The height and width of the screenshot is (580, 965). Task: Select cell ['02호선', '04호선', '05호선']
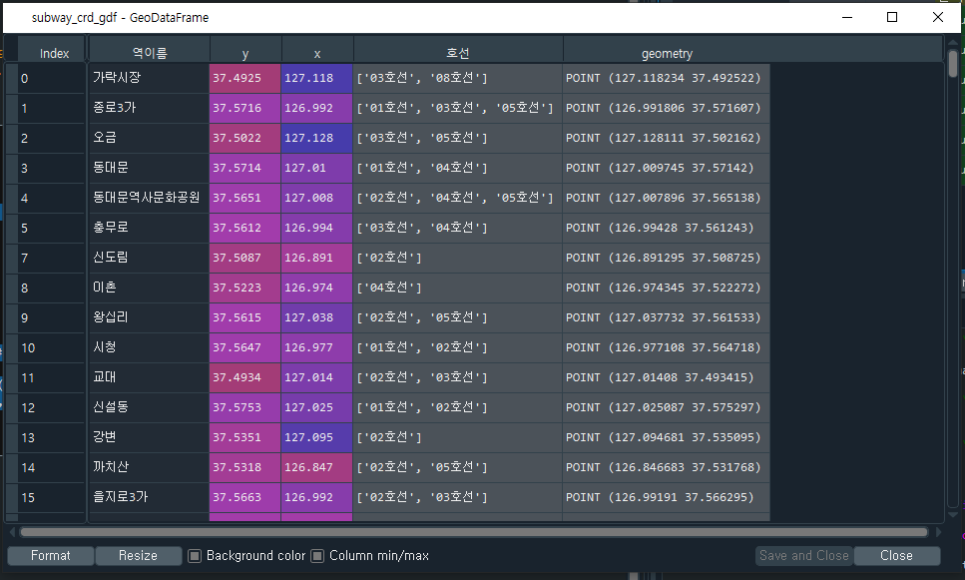tap(458, 198)
